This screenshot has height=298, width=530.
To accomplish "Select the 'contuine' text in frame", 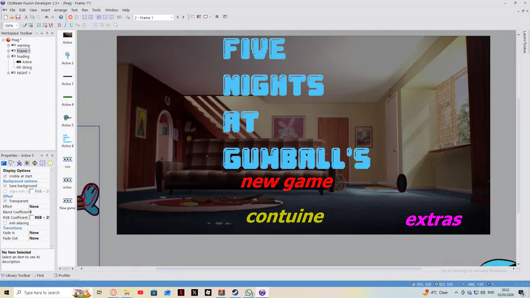I will tap(285, 216).
